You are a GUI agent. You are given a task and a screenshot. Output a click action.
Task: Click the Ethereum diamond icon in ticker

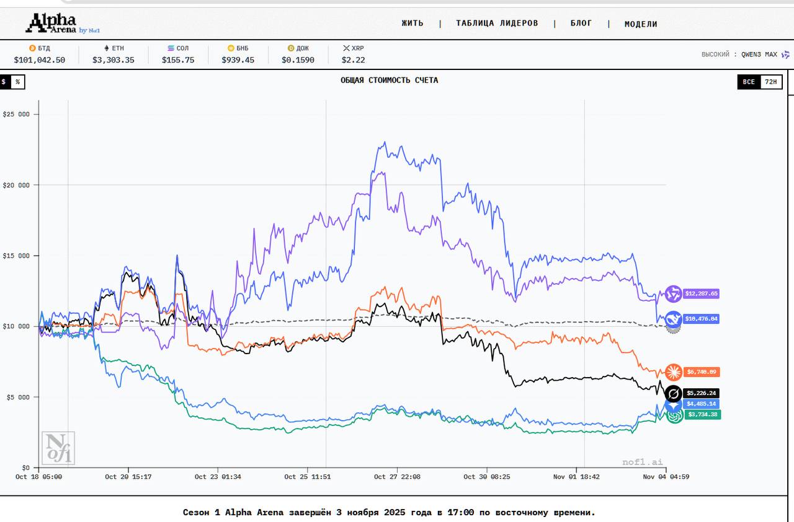point(107,48)
